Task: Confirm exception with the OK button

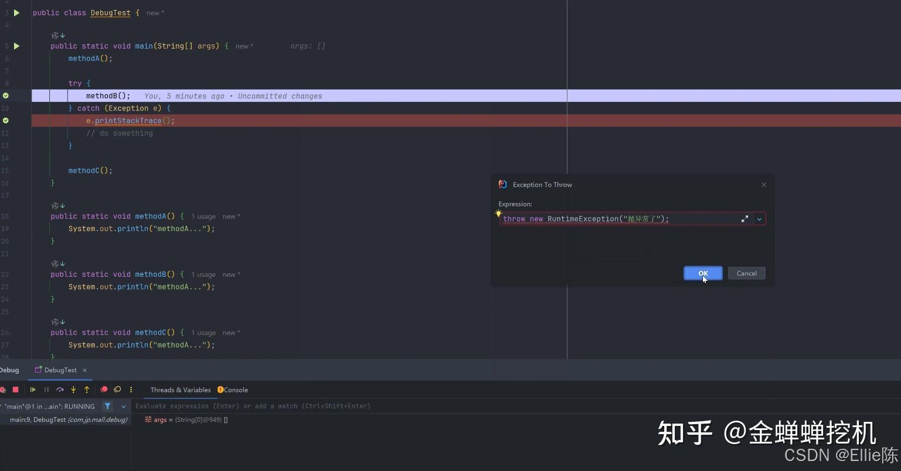Action: coord(703,273)
